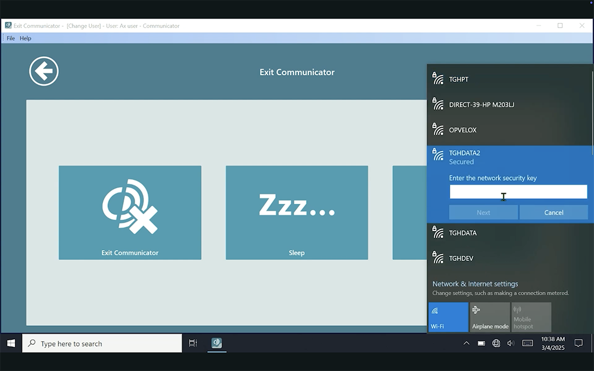Screen dimensions: 594x371
Task: Select the Exit Communicator tile
Action: coord(130,212)
